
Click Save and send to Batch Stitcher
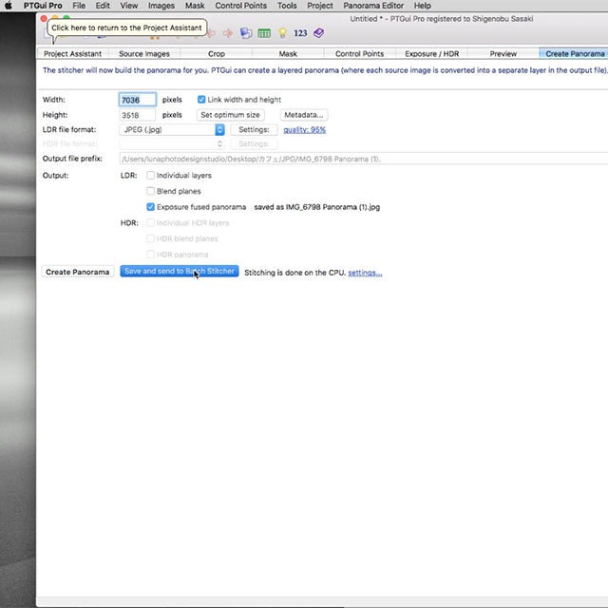[179, 272]
